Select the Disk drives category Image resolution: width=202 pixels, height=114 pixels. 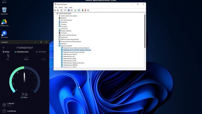point(64,28)
